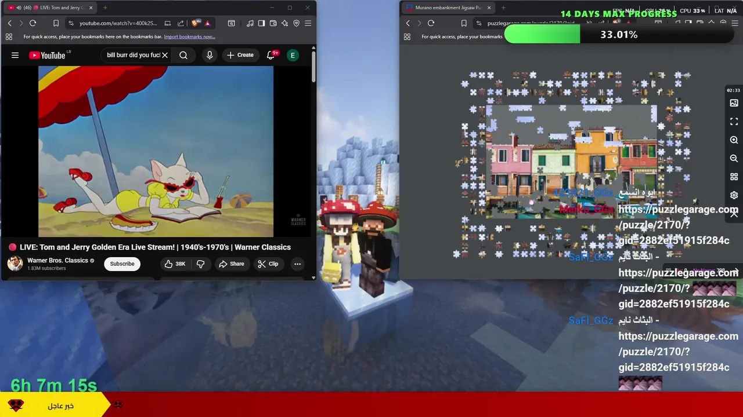Reload the YouTube page

tap(33, 23)
